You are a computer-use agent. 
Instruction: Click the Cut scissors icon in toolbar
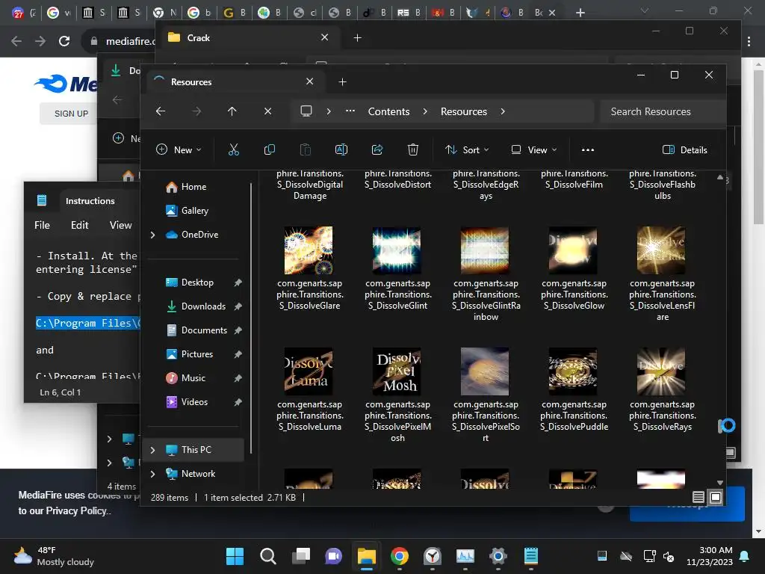pos(234,149)
